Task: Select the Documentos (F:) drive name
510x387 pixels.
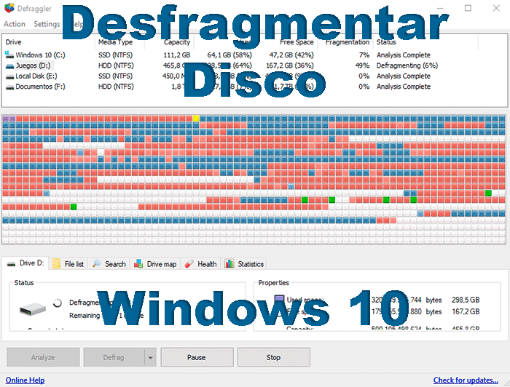Action: [40, 87]
